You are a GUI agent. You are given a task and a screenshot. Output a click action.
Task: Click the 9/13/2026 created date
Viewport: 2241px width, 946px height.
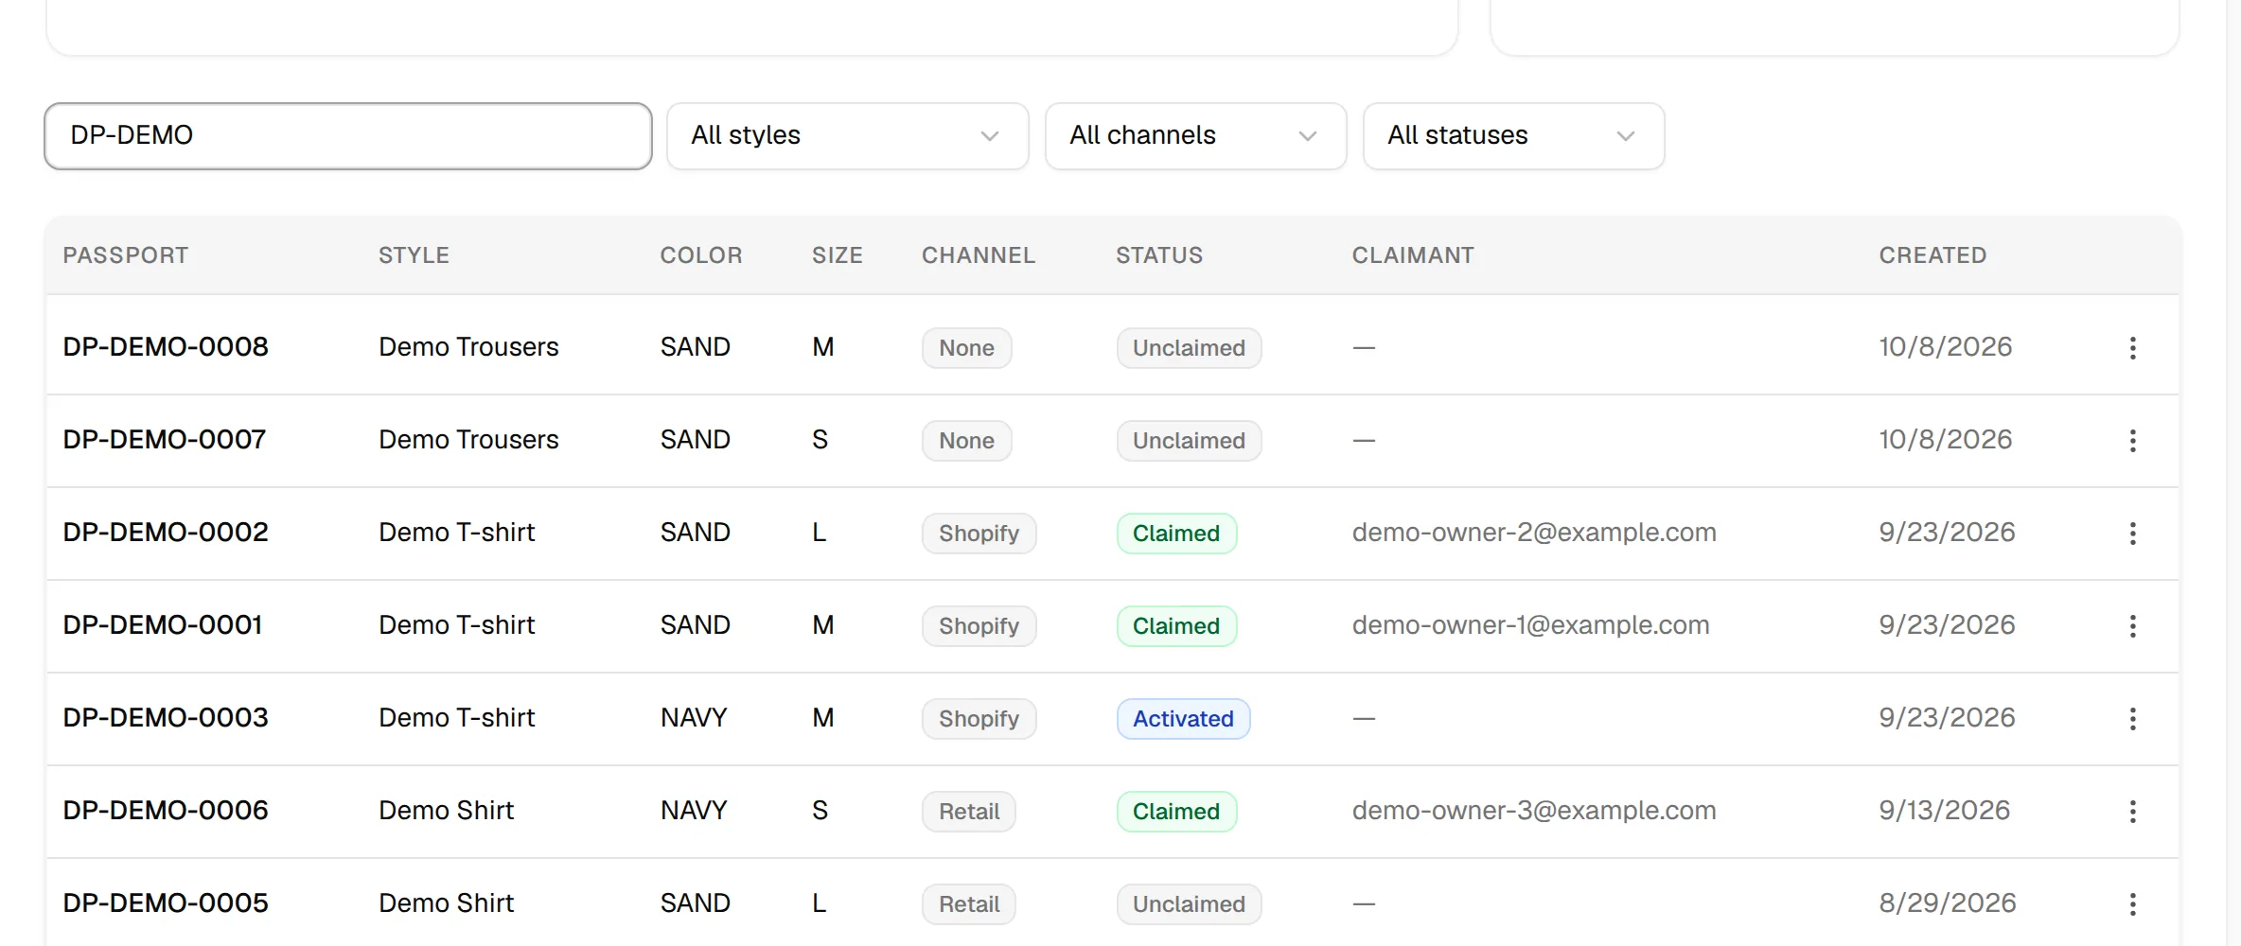(x=1945, y=811)
